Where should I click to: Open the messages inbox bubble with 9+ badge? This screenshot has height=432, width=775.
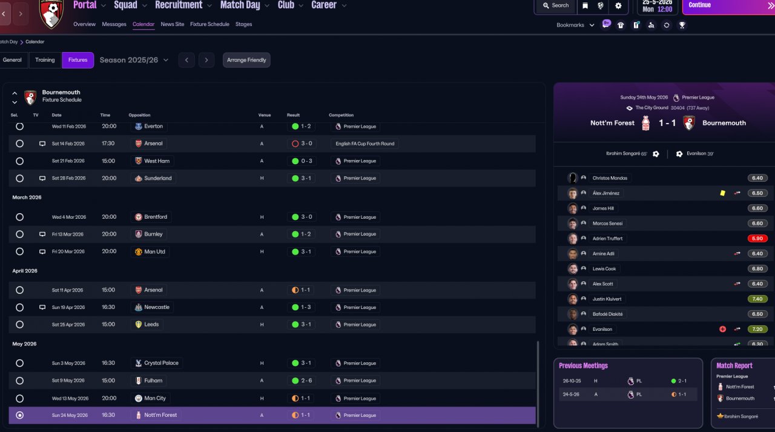[606, 24]
